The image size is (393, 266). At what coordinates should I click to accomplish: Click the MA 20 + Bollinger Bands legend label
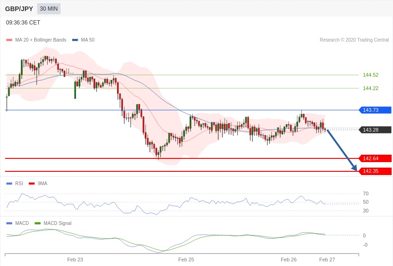point(41,40)
